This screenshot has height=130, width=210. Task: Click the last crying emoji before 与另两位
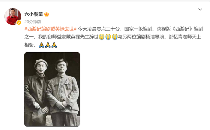(x=115, y=37)
